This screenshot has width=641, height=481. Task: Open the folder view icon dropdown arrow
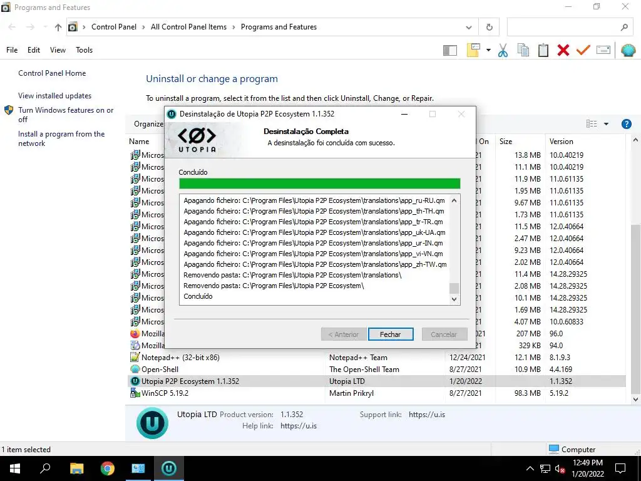click(488, 50)
